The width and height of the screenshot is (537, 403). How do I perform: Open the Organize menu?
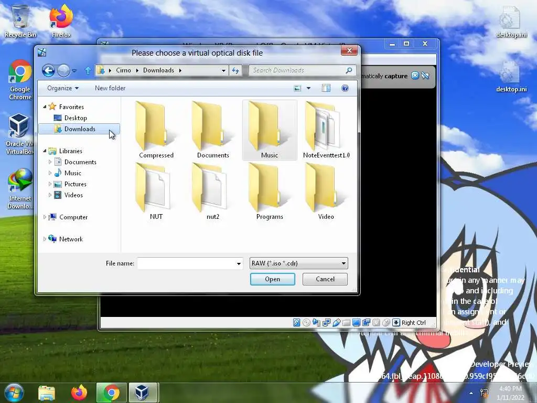click(63, 88)
